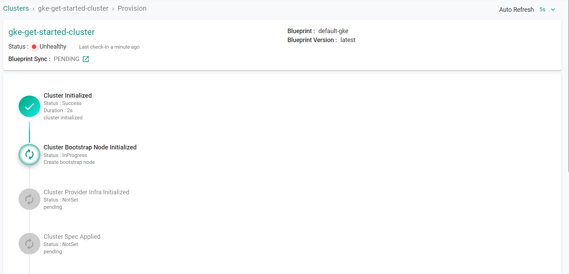Click the Blueprint Sync label
Viewport: 569px width, 274px height.
tap(29, 59)
